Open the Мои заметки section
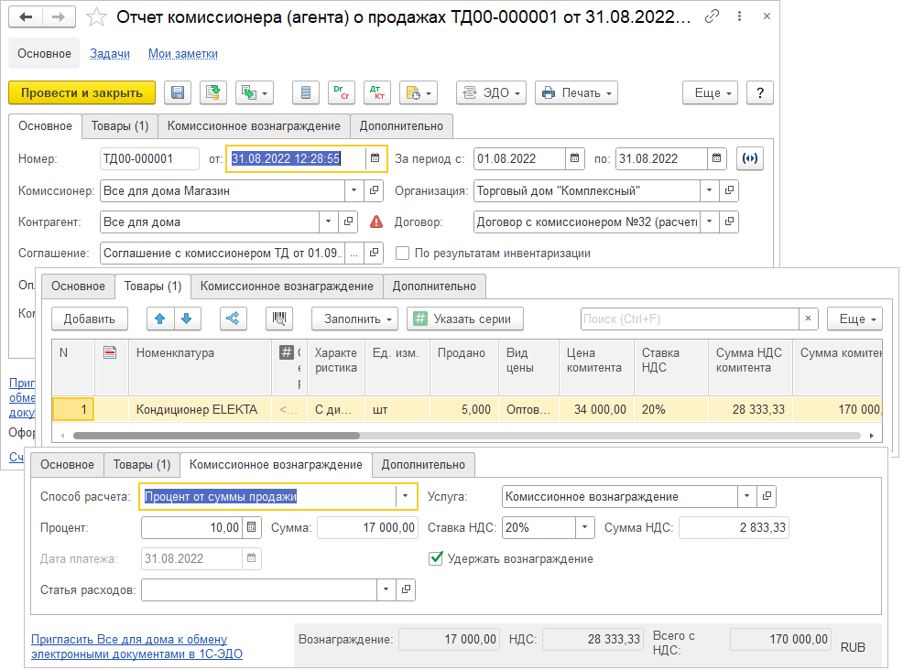The height and width of the screenshot is (670, 903). click(183, 53)
